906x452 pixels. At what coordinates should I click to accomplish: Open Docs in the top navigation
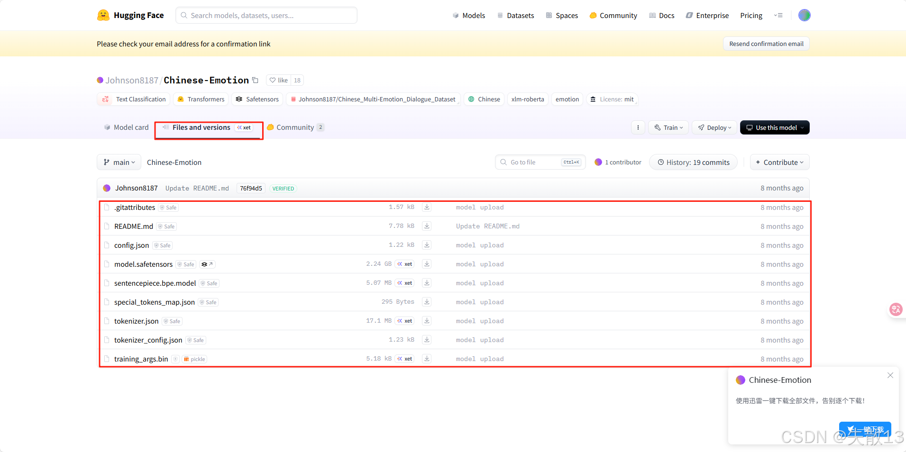click(661, 15)
